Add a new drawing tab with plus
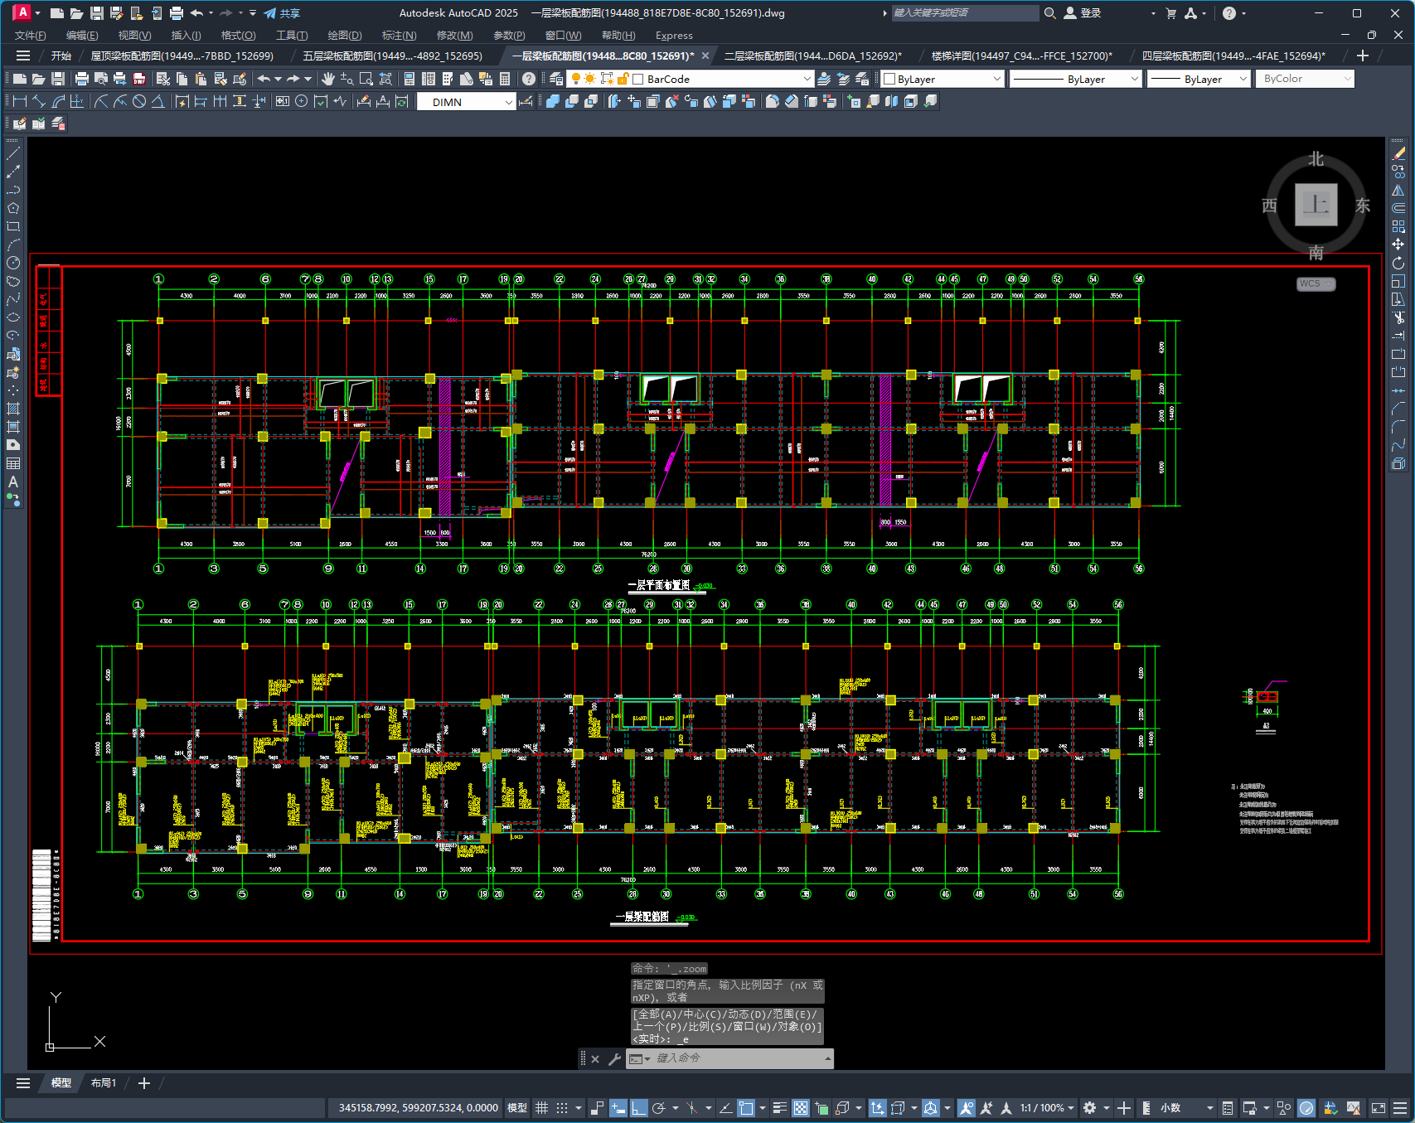The image size is (1415, 1123). click(x=1362, y=56)
